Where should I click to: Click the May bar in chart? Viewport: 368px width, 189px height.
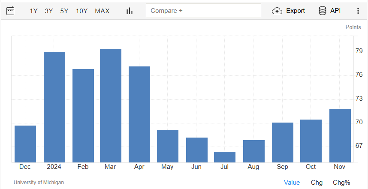coord(168,146)
